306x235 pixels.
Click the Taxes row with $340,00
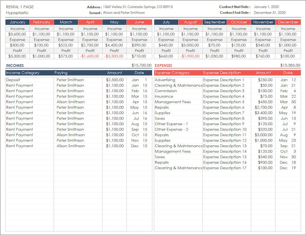227,157
